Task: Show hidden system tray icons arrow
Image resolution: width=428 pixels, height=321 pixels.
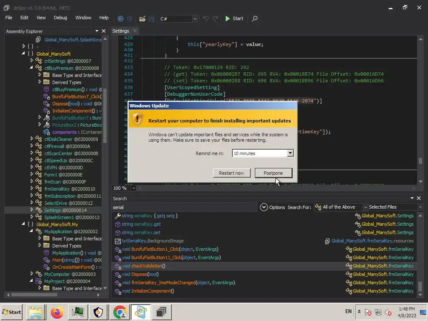Action: 359,311
